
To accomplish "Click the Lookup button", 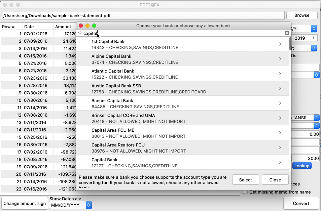I will [x=302, y=166].
